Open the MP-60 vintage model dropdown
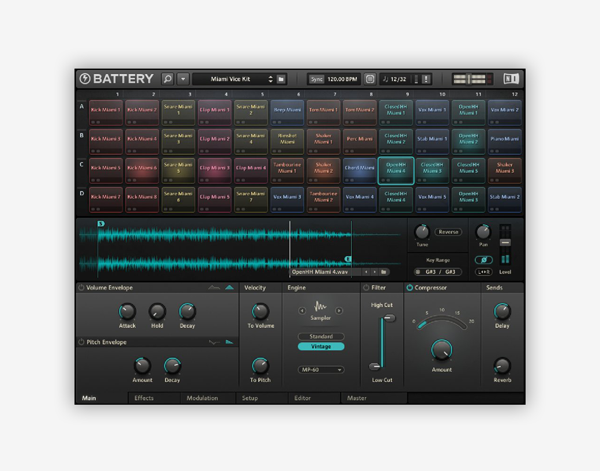This screenshot has width=600, height=471. tap(321, 370)
